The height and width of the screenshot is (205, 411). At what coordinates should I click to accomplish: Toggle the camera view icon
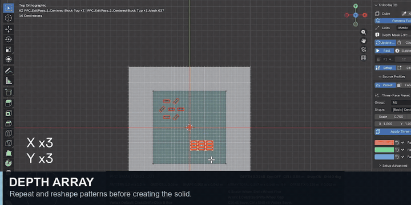click(x=364, y=50)
